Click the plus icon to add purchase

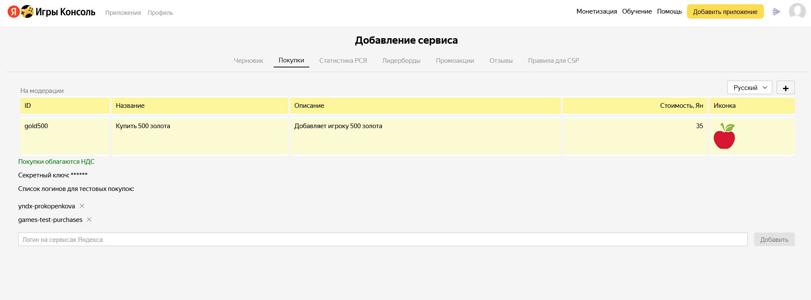tap(786, 88)
